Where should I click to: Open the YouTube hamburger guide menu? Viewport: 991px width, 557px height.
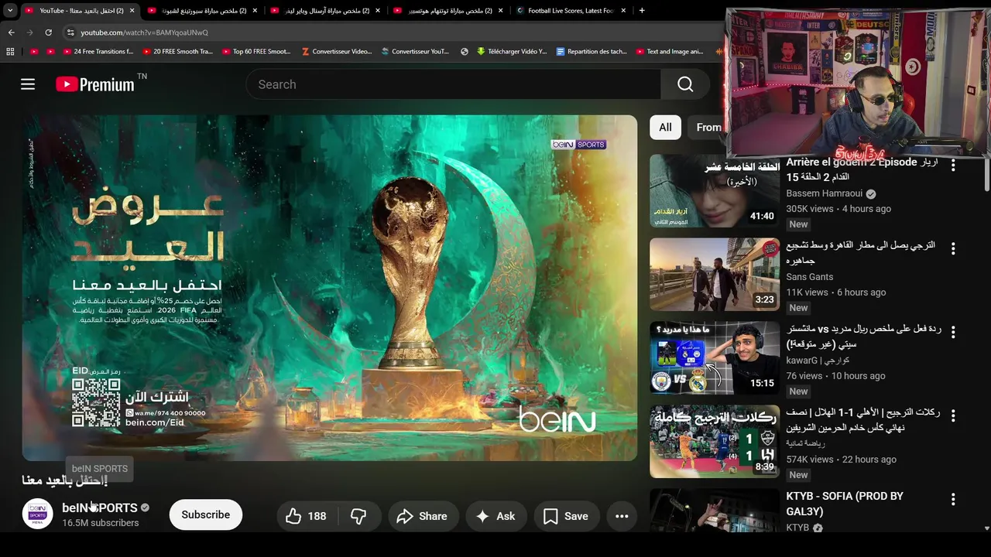[28, 84]
